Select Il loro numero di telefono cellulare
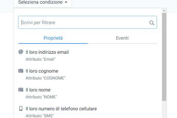The width and height of the screenshot is (177, 118). 61,109
